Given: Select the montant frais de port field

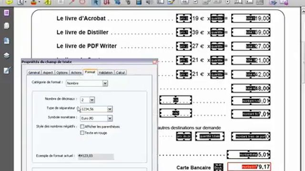Looking at the screenshot, I should [251, 136].
